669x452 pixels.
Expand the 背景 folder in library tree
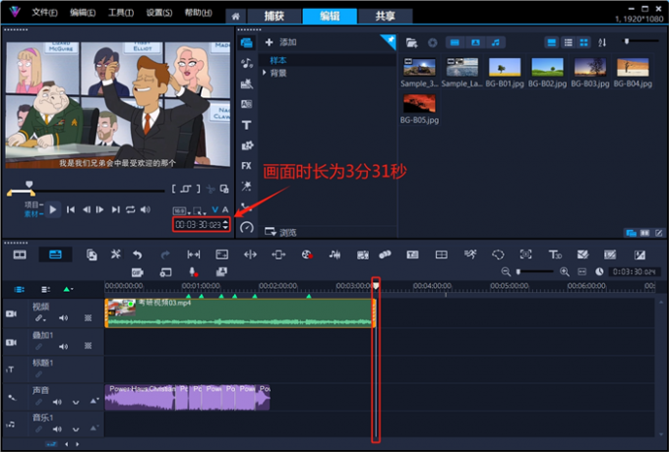264,73
